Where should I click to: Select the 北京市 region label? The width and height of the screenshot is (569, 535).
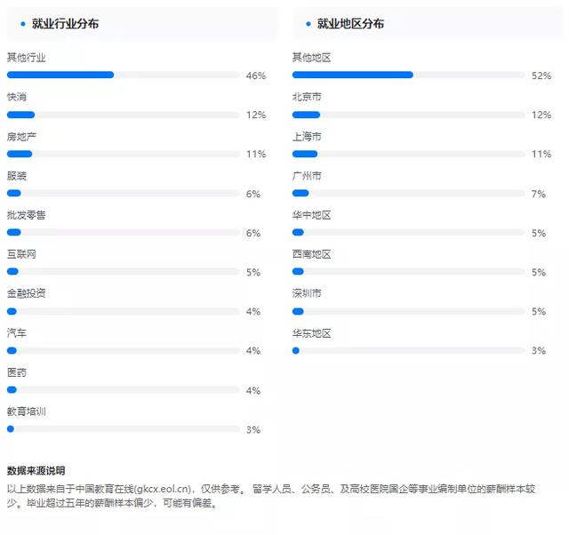[307, 97]
